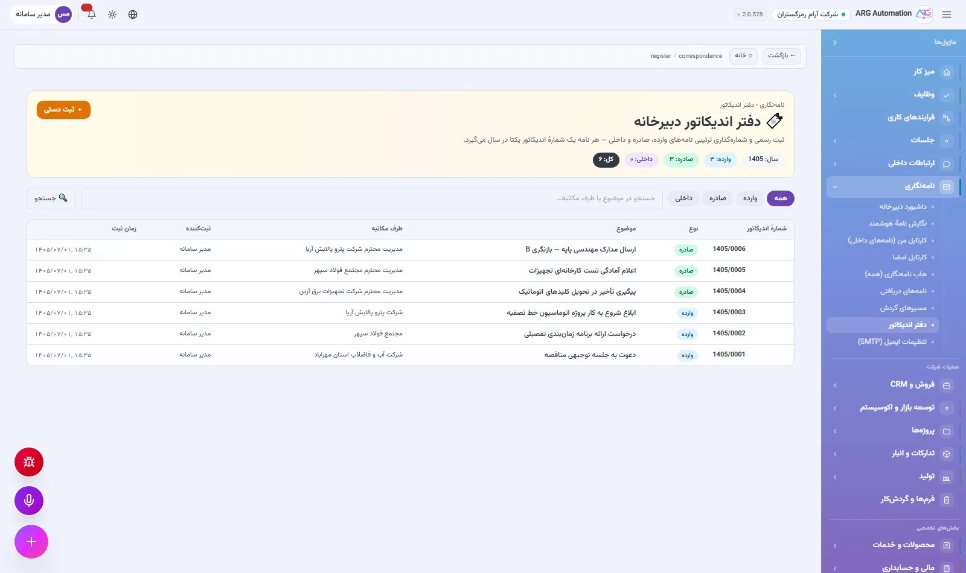
Task: Click the جستجو search button
Action: [x=51, y=198]
